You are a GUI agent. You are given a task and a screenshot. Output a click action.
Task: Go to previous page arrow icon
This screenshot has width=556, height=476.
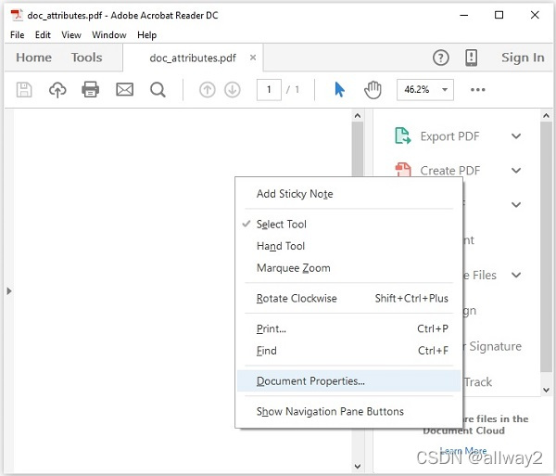pos(208,90)
